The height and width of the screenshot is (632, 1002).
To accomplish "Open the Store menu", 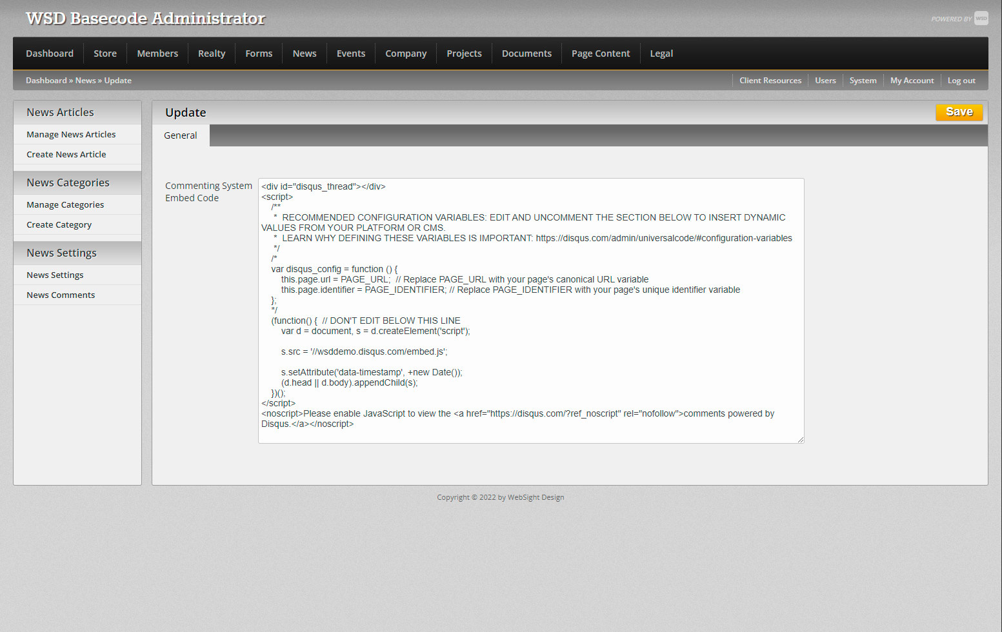I will 105,54.
